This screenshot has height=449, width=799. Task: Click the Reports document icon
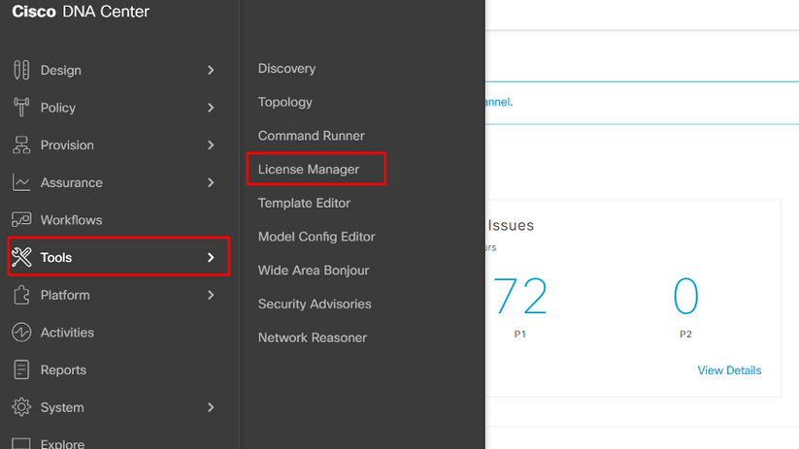[x=21, y=369]
